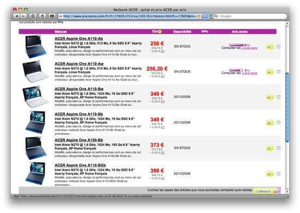This screenshot has width=300, height=213.
Task: Tick compare checkbox for Aspire One A110-Bw
Action: tap(278, 97)
